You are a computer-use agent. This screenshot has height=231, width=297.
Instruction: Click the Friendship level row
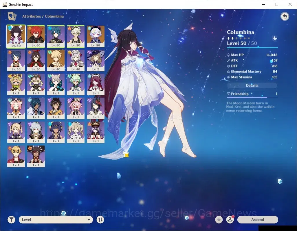252,94
